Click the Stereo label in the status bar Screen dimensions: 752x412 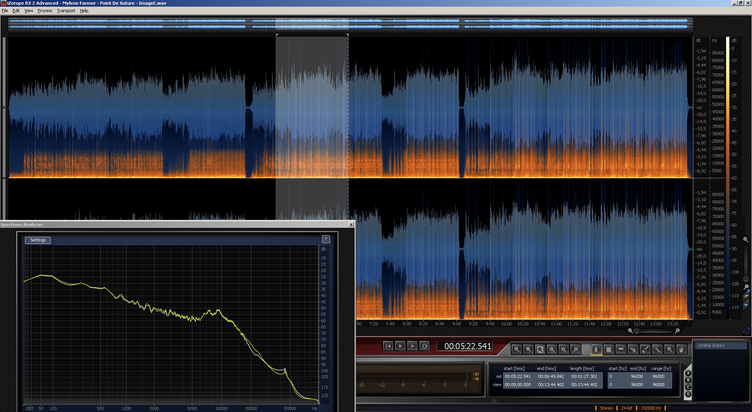[606, 408]
